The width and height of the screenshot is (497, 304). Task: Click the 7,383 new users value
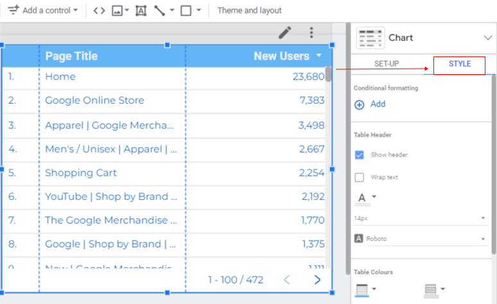pyautogui.click(x=312, y=101)
